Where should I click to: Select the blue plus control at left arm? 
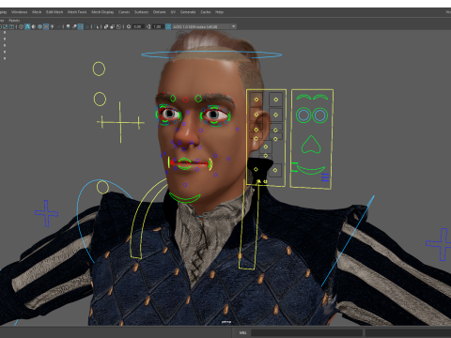pyautogui.click(x=46, y=213)
